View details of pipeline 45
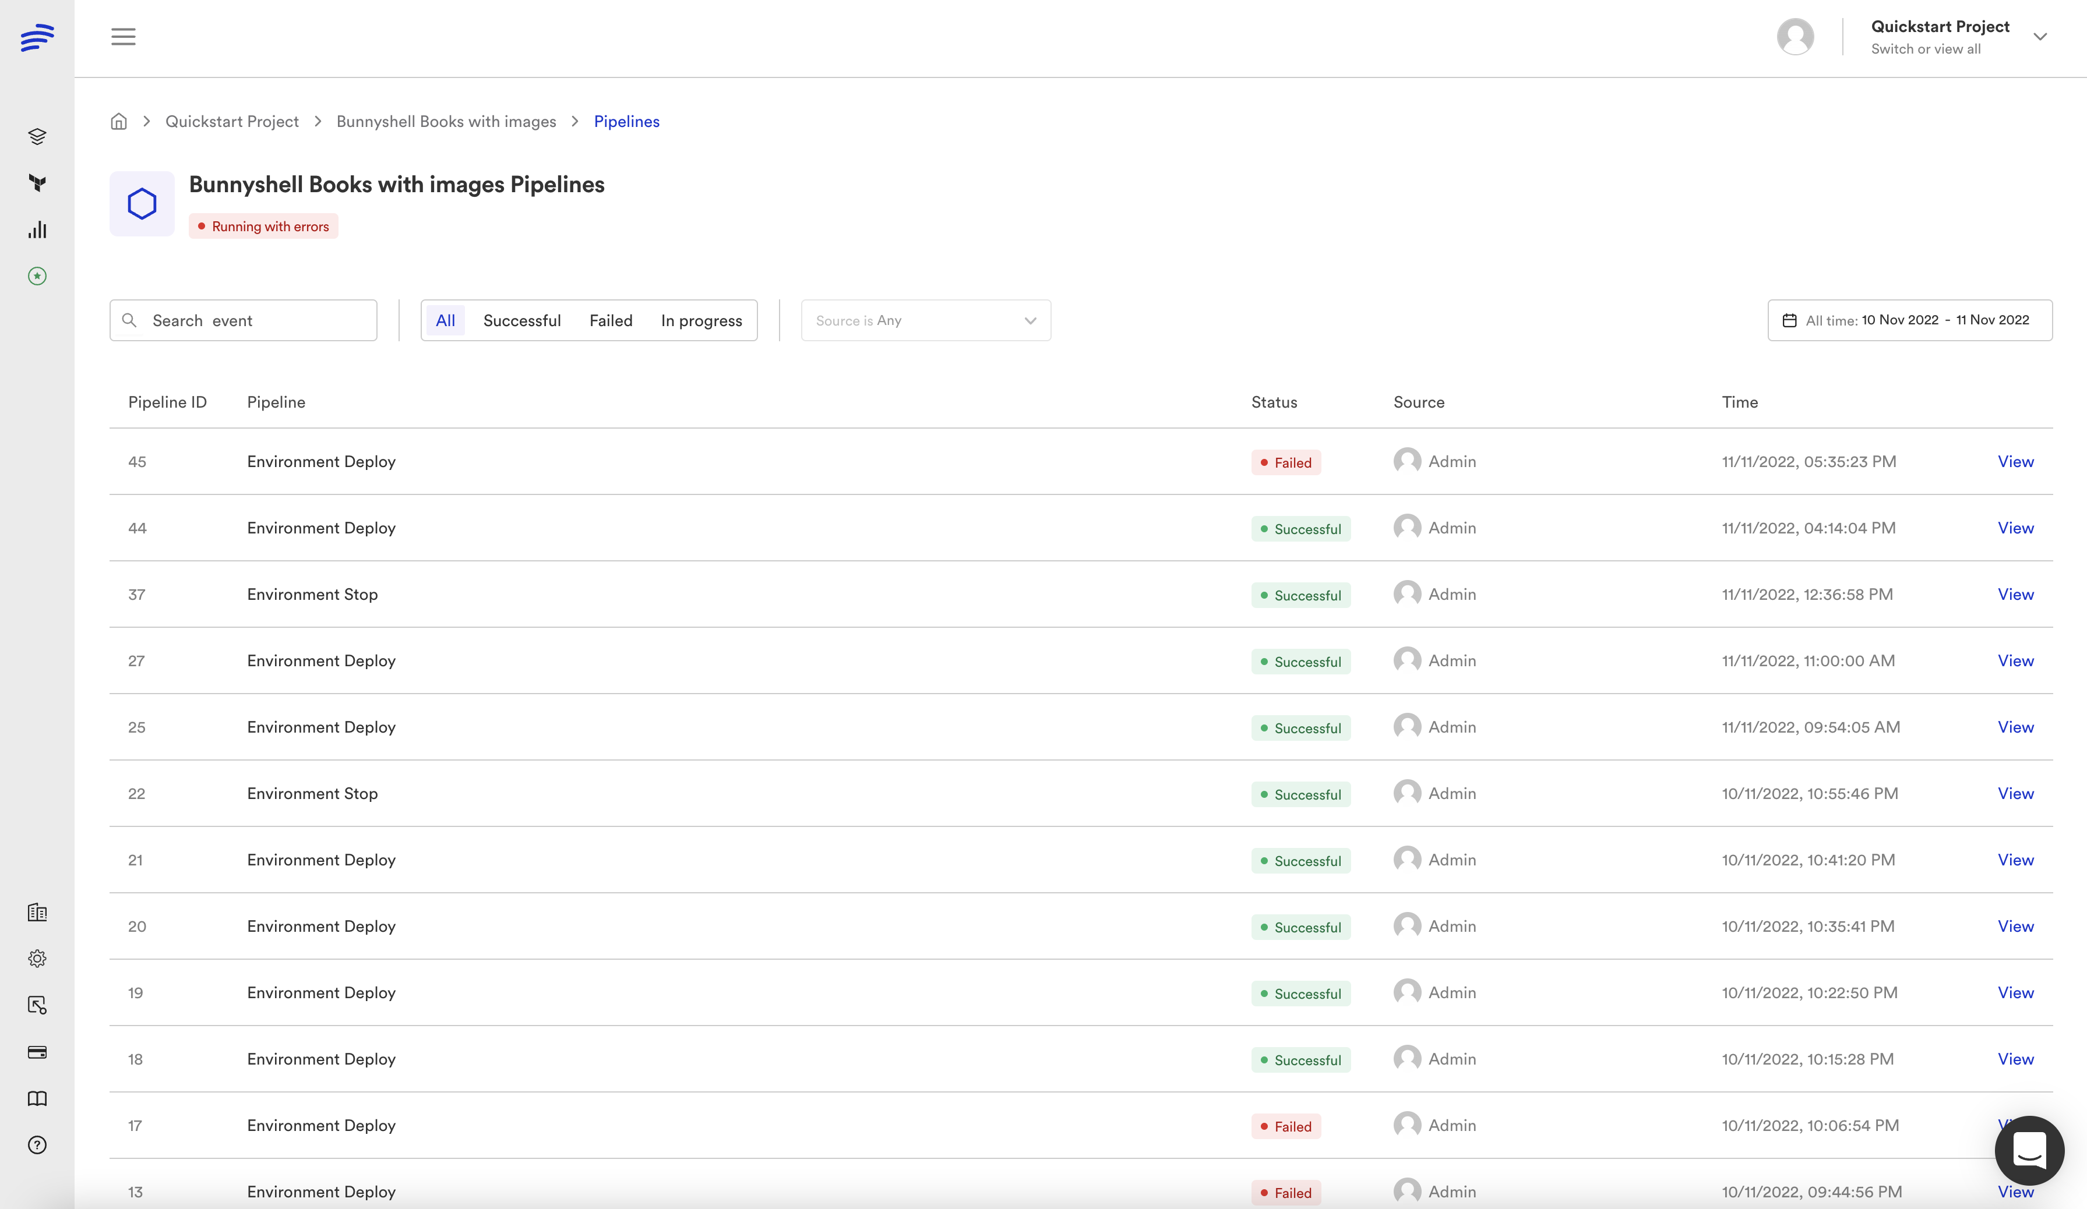Image resolution: width=2087 pixels, height=1209 pixels. 2016,461
